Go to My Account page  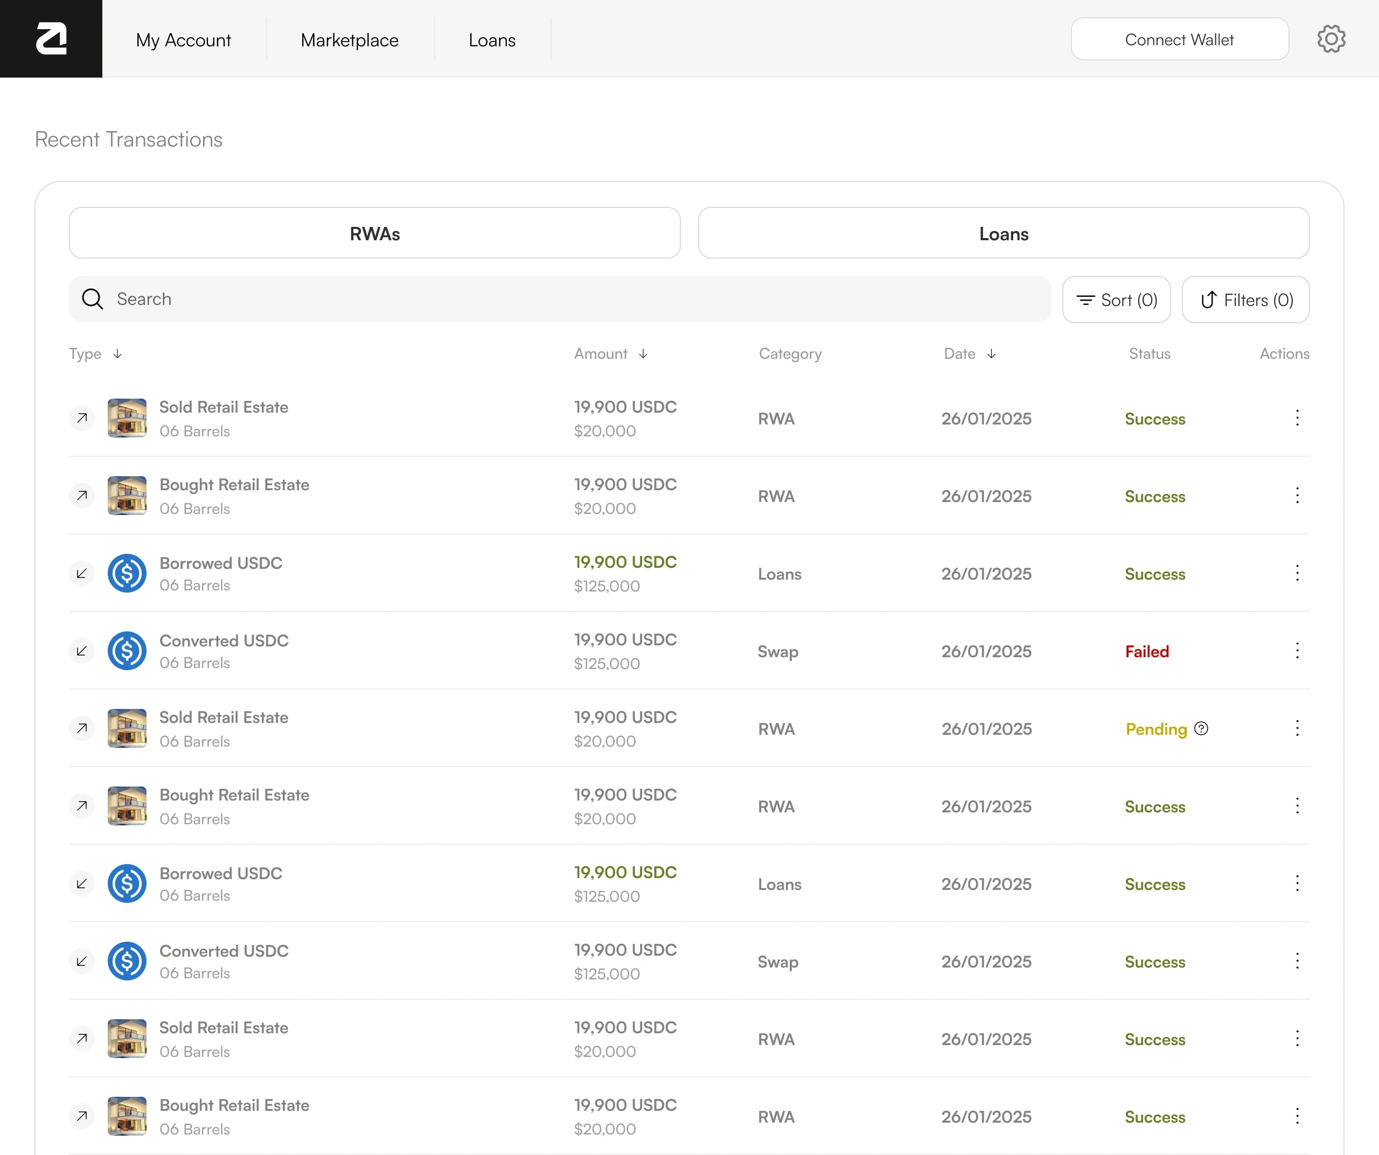click(183, 40)
